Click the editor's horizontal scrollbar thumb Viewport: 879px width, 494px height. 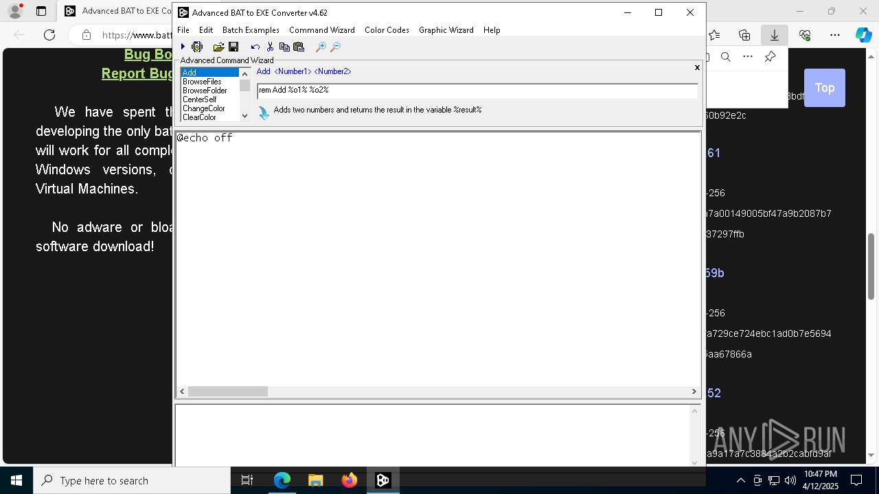coord(228,391)
